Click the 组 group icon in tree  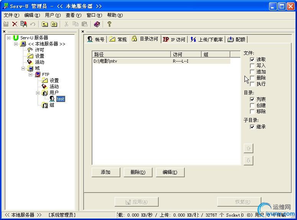45,105
